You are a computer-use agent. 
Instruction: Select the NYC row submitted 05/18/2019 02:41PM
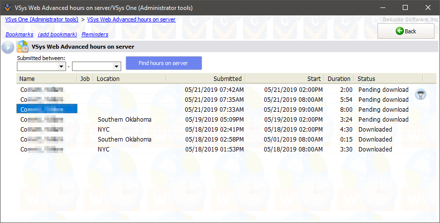click(214, 130)
